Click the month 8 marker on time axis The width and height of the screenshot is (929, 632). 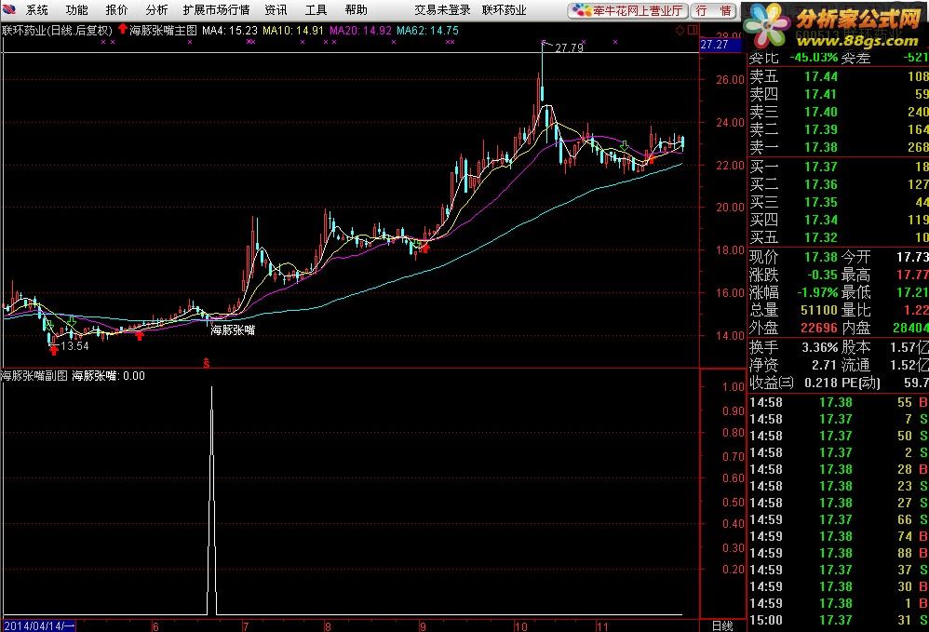[x=328, y=626]
